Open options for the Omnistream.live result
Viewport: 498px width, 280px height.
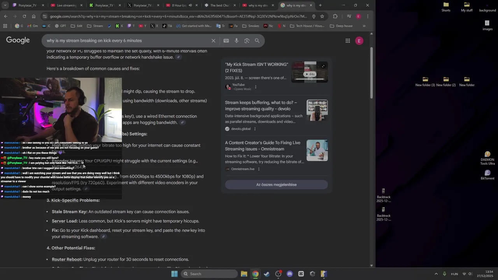pyautogui.click(x=258, y=169)
